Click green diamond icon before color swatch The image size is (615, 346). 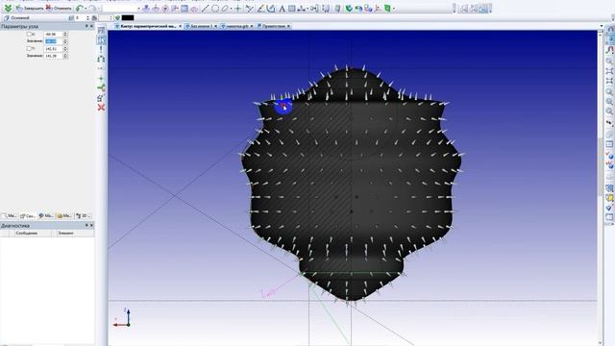coord(117,17)
